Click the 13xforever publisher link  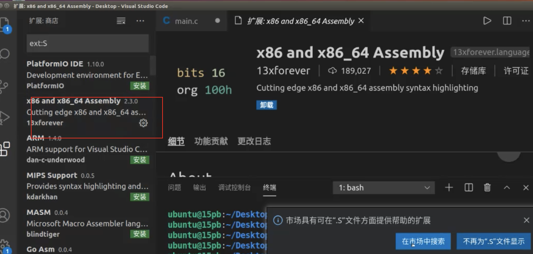coord(283,71)
